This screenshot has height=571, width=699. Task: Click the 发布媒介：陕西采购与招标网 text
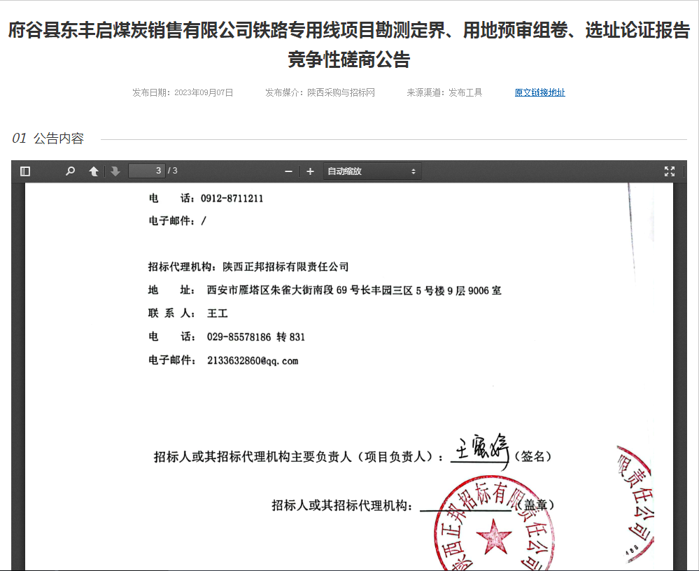(x=320, y=92)
